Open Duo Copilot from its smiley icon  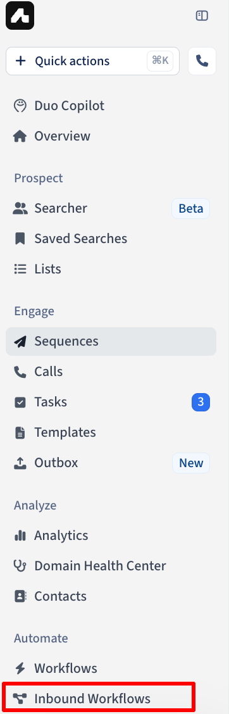(x=20, y=106)
